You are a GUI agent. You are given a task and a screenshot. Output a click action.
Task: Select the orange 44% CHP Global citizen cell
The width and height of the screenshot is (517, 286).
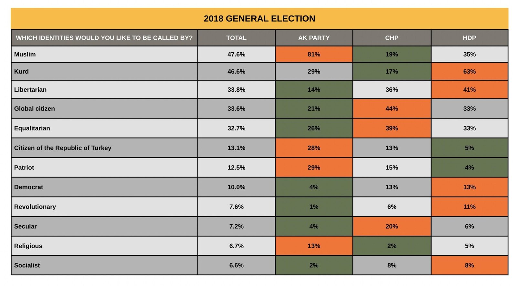pos(392,108)
